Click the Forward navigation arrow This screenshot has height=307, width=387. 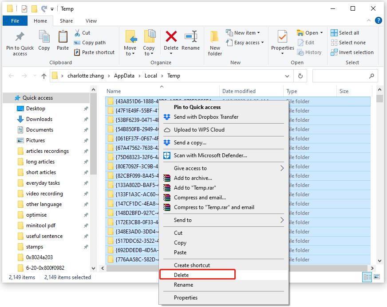point(24,76)
